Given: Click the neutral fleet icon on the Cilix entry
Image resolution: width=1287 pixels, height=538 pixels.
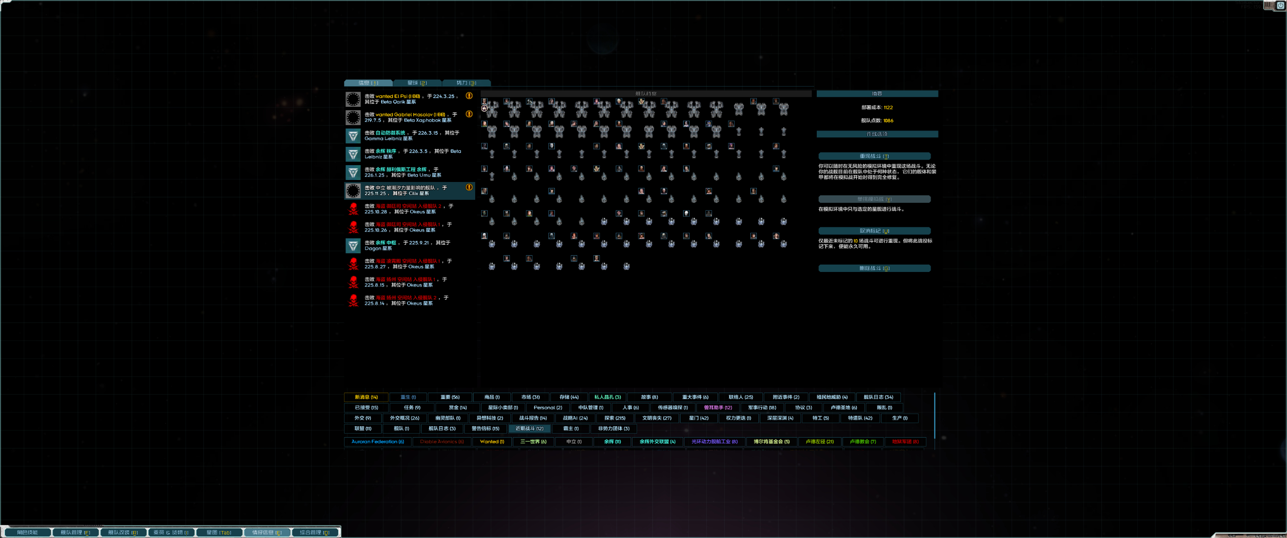Looking at the screenshot, I should click(x=353, y=191).
